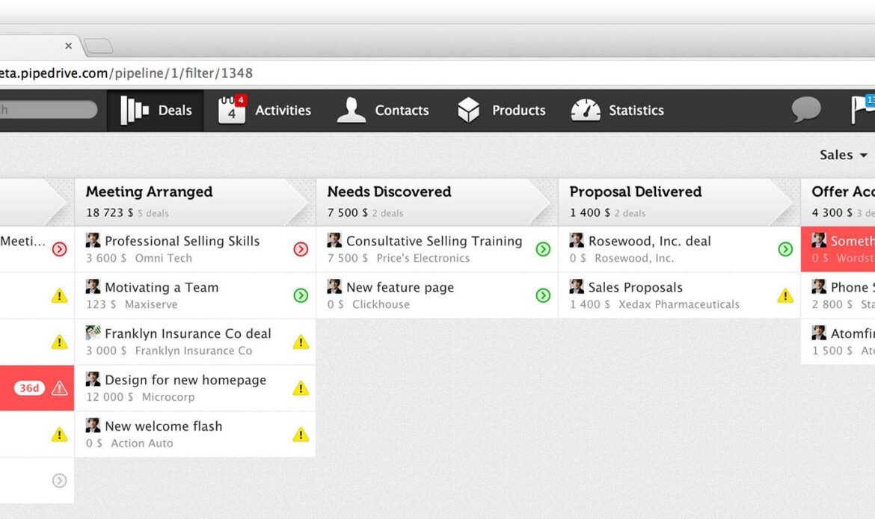Click warning icon on Design for new homepage

pos(301,388)
